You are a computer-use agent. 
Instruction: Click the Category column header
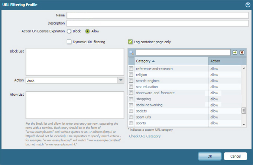pyautogui.click(x=143, y=61)
